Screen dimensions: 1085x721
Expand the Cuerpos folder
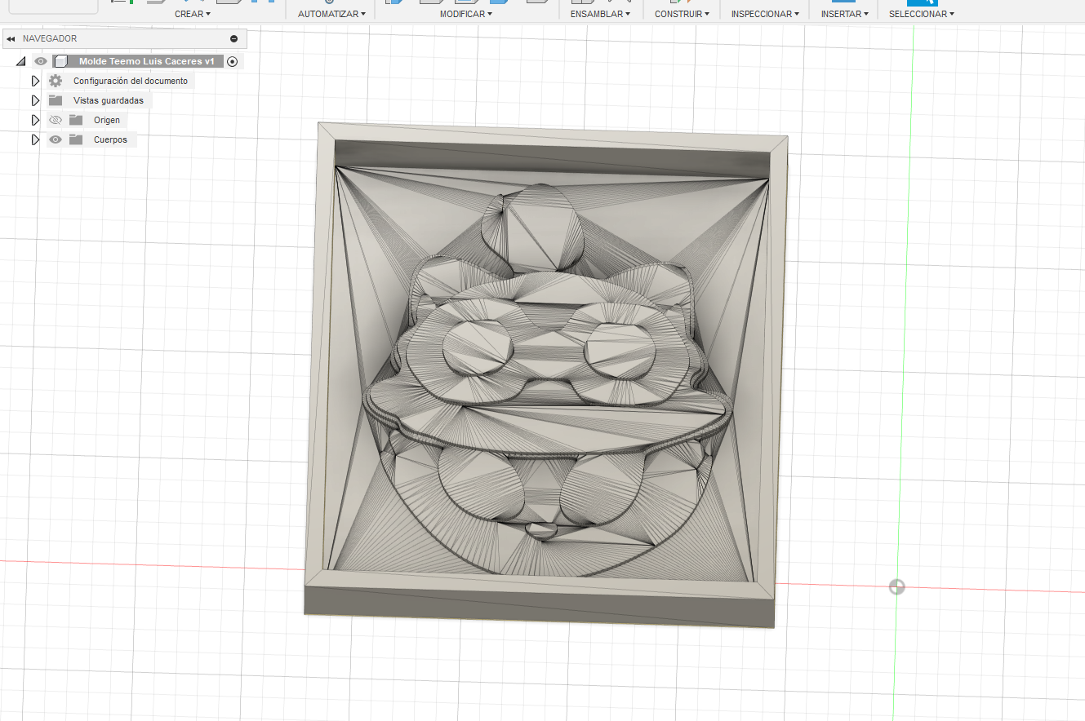pos(35,139)
